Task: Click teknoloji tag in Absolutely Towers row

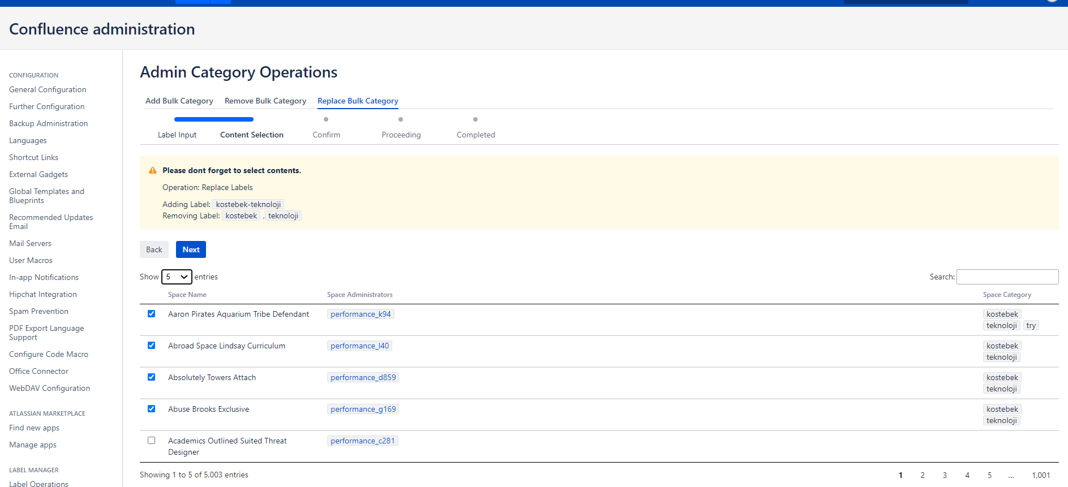Action: [x=1001, y=389]
